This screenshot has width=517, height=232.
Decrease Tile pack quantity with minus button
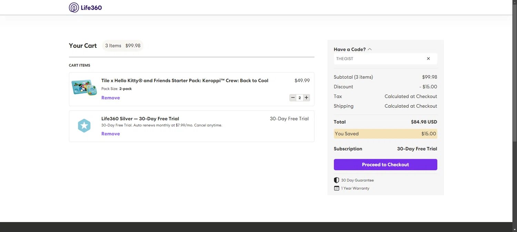coord(293,98)
